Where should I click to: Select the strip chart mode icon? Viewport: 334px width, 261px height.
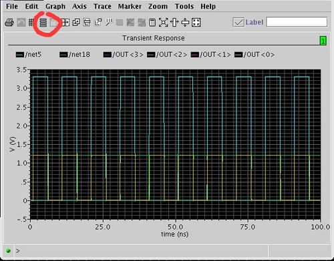[x=43, y=23]
